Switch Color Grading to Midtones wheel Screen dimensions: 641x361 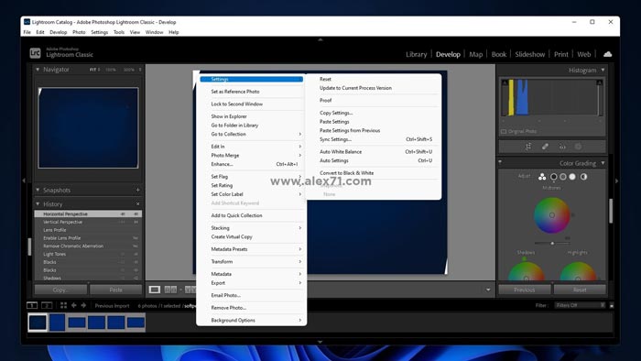pyautogui.click(x=563, y=177)
